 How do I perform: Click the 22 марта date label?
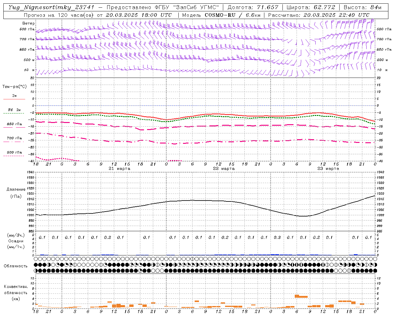(x=224, y=169)
